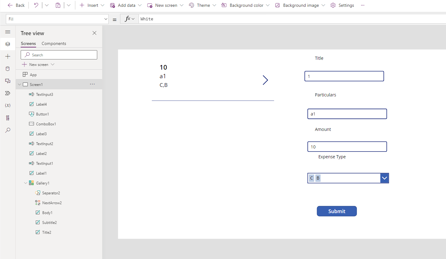Expand the Expense Type combo box dropdown
This screenshot has width=446, height=259.
384,178
